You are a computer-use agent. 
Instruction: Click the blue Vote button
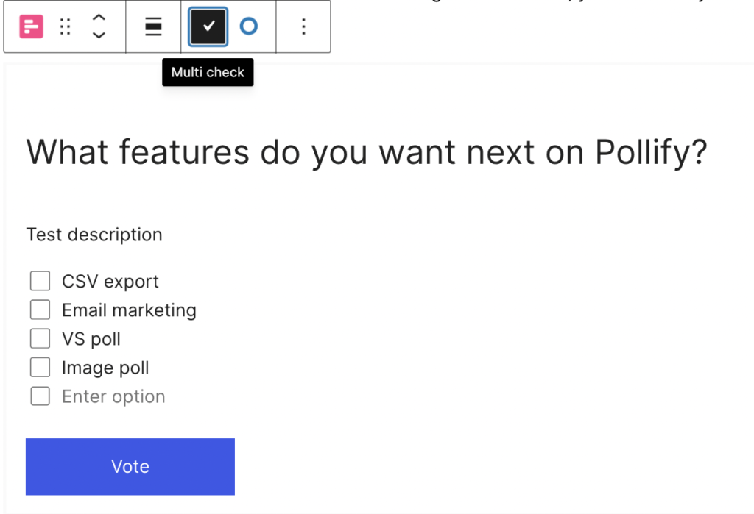[x=130, y=466]
